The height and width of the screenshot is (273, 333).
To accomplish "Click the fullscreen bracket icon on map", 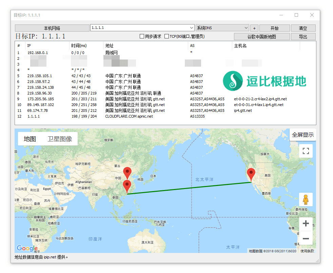I will click(306, 151).
